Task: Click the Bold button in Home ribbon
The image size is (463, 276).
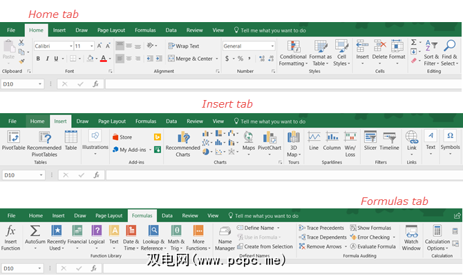Action: tap(38, 59)
